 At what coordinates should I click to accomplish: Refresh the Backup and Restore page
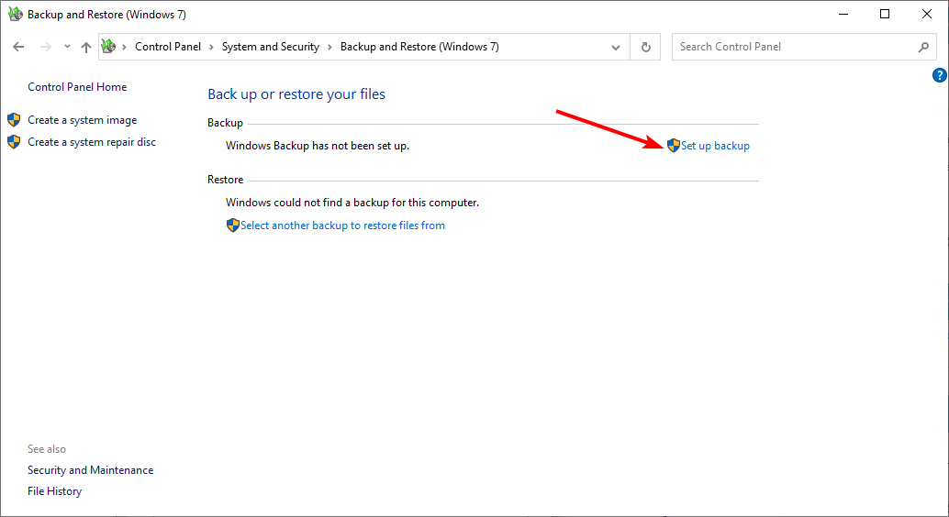click(646, 47)
